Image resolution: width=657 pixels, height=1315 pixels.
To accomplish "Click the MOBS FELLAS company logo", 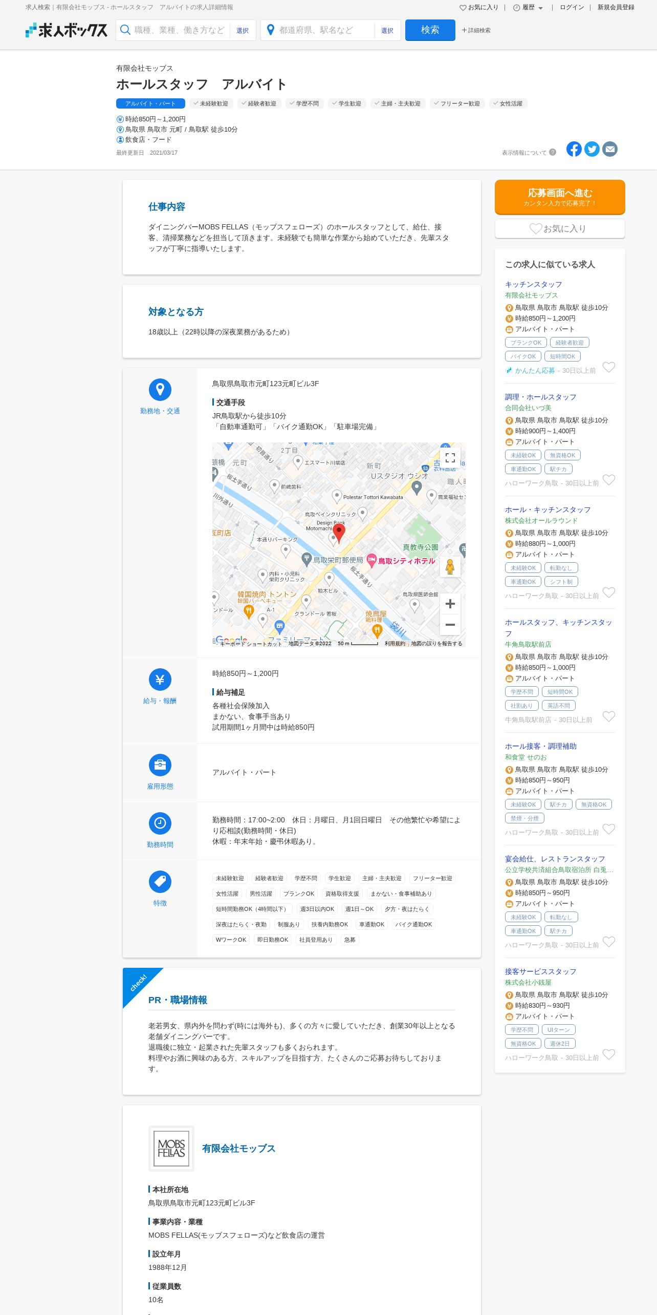I will click(171, 1149).
